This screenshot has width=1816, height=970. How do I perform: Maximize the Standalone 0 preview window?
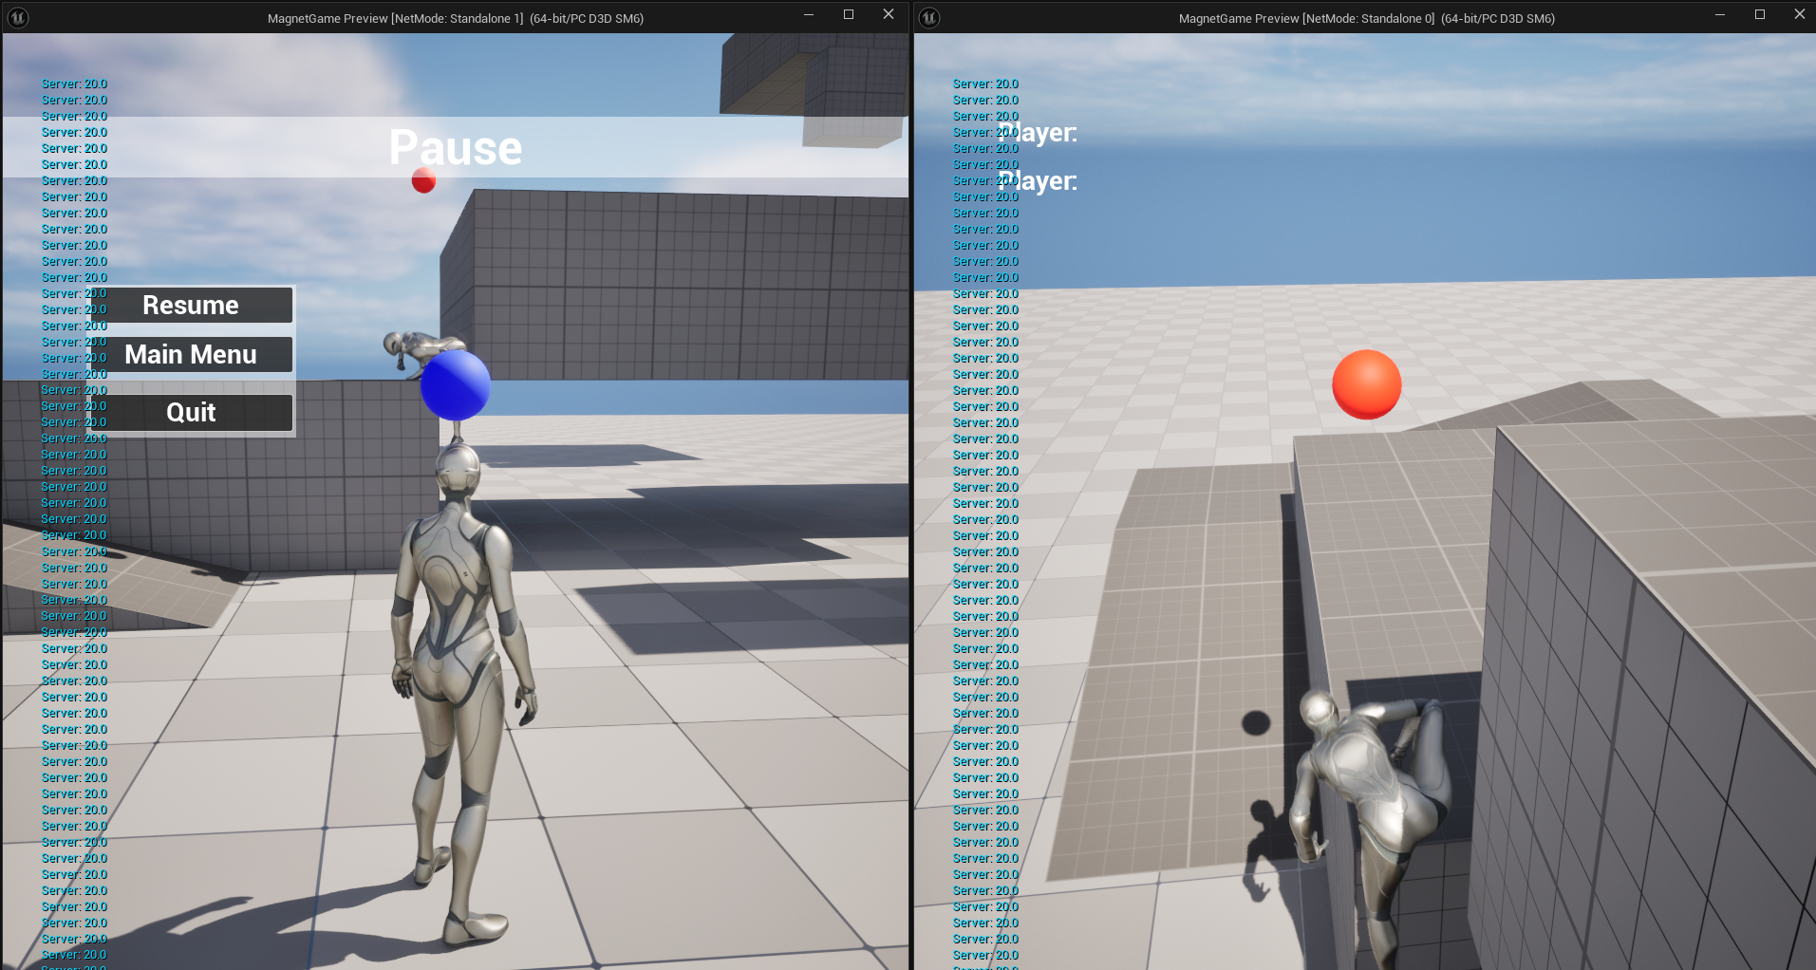point(1760,15)
